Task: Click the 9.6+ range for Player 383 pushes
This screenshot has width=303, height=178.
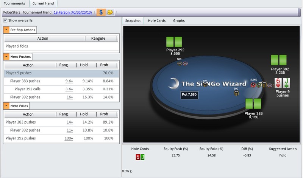Action: [x=69, y=81]
